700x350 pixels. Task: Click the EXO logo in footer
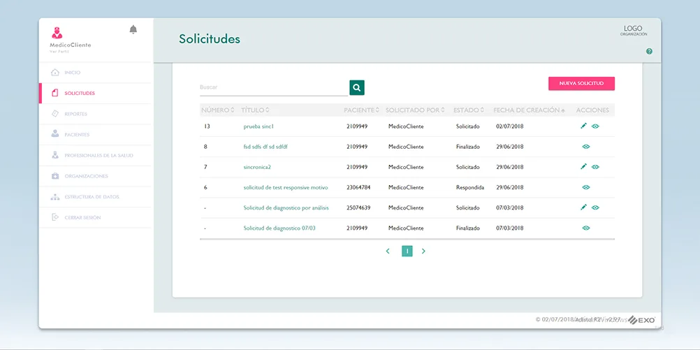(x=642, y=320)
